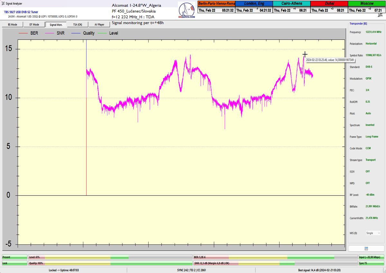Image resolution: width=386 pixels, height=273 pixels.
Task: Click the SNR 12,3 dB margin bar
Action: (x=275, y=263)
